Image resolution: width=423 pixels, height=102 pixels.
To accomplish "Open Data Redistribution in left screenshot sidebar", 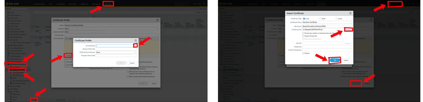I will click(x=16, y=45).
